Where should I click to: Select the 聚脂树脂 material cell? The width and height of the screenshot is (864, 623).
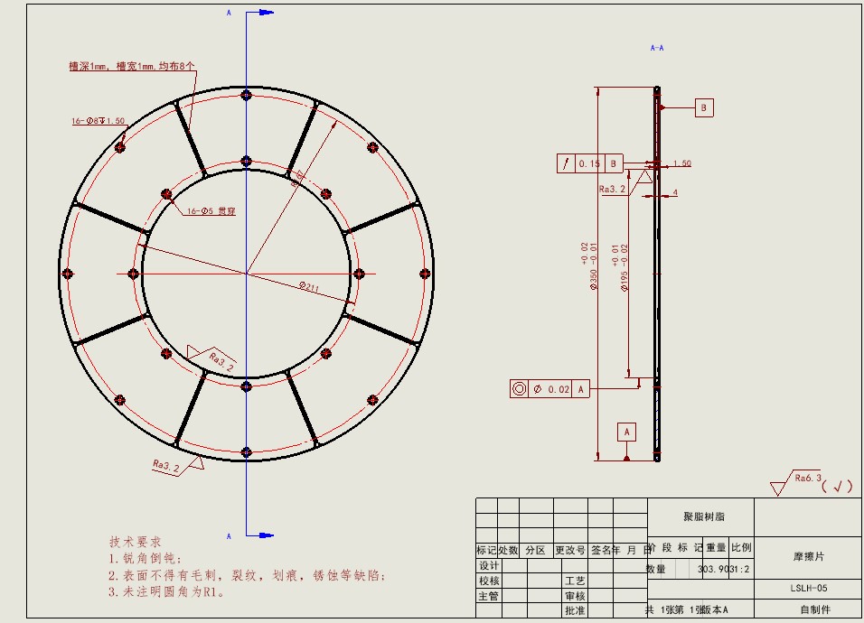[x=702, y=517]
